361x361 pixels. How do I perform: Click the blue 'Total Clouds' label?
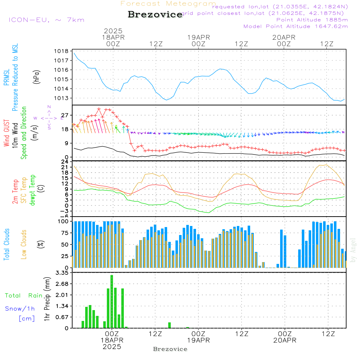point(6,244)
